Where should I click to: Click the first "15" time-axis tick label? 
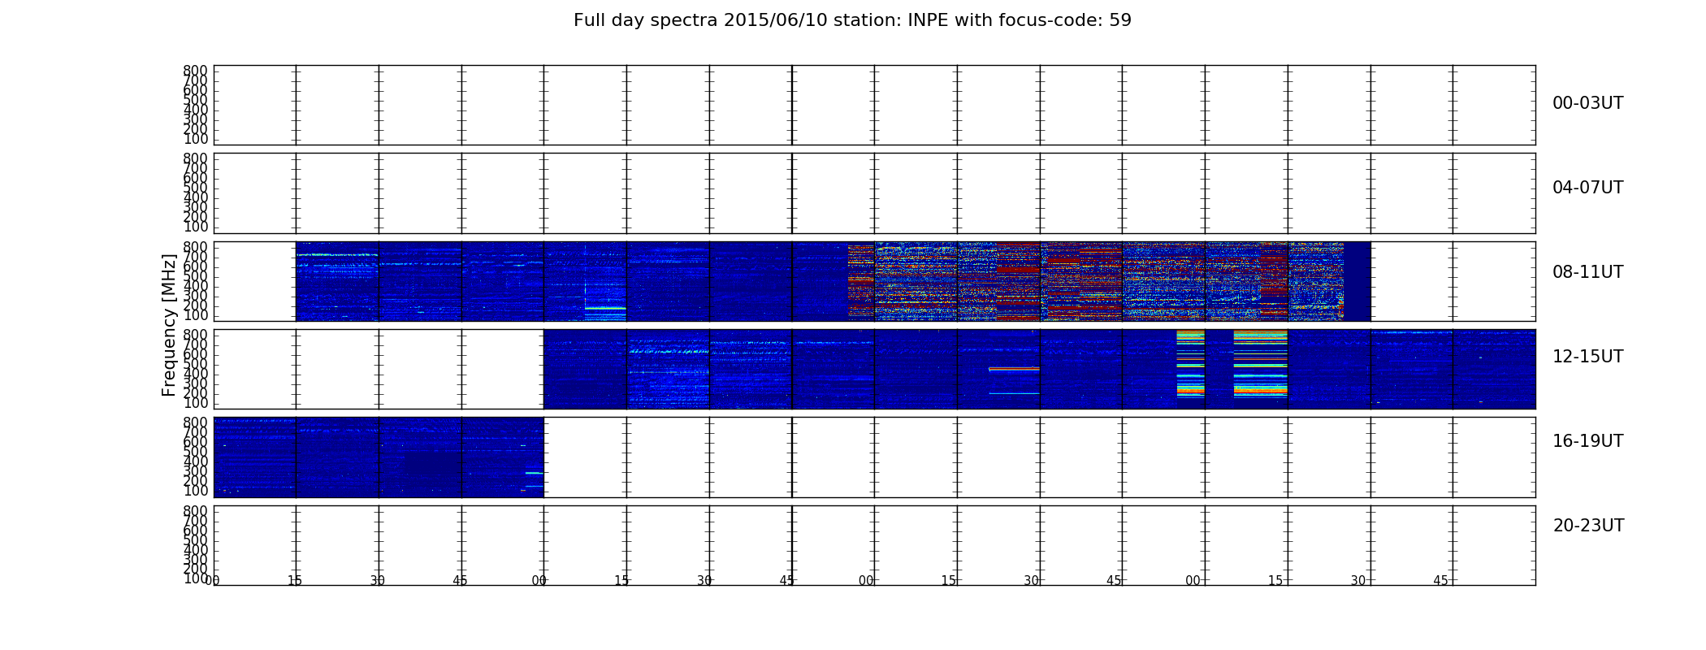295,581
